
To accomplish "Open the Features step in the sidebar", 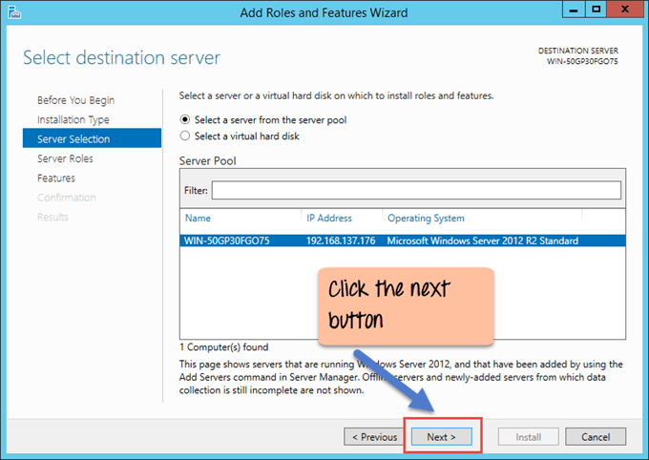I will click(55, 178).
